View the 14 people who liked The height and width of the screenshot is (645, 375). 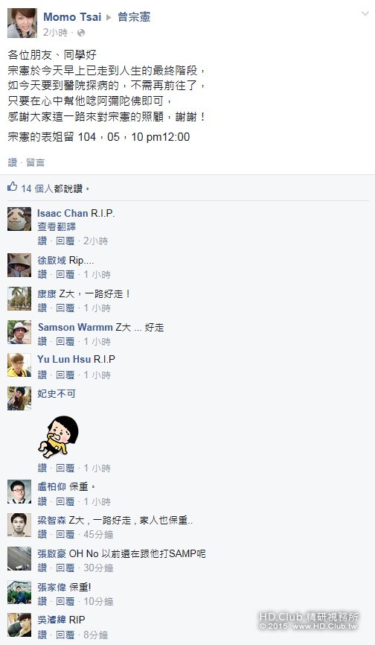pos(37,188)
